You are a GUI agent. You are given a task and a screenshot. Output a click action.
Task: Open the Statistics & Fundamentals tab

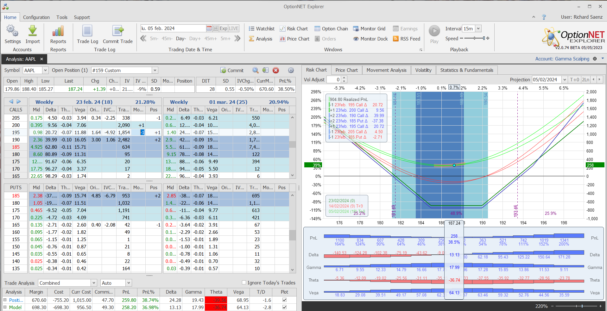(467, 70)
